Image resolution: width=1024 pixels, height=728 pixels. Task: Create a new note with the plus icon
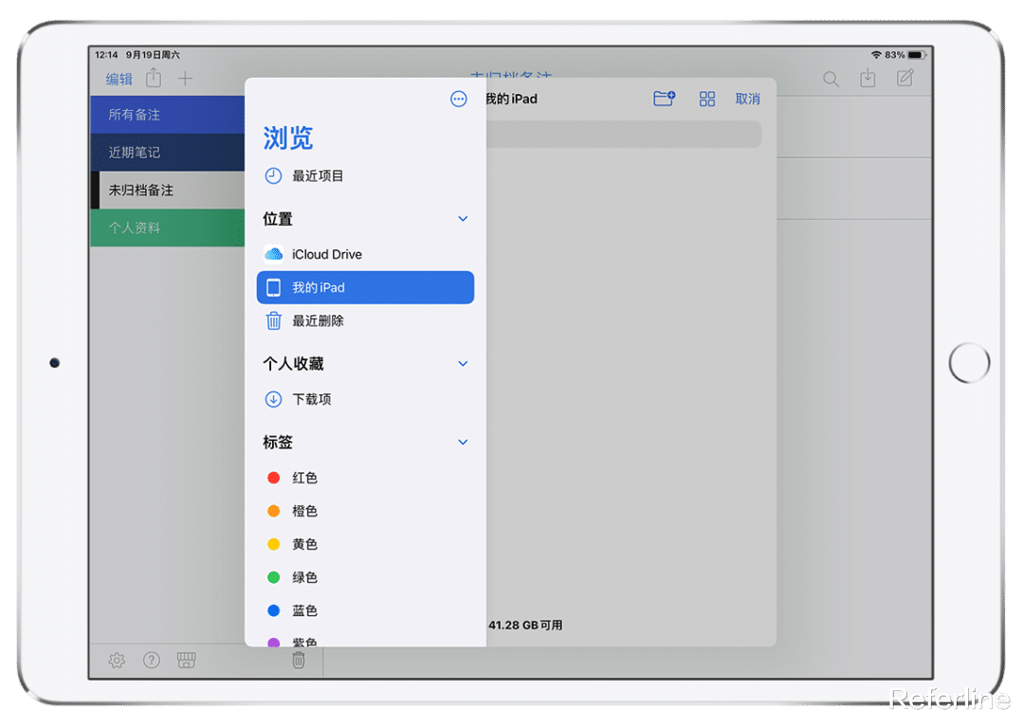click(184, 79)
